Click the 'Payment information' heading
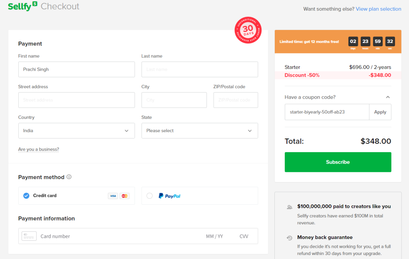409x259 pixels. [x=46, y=218]
